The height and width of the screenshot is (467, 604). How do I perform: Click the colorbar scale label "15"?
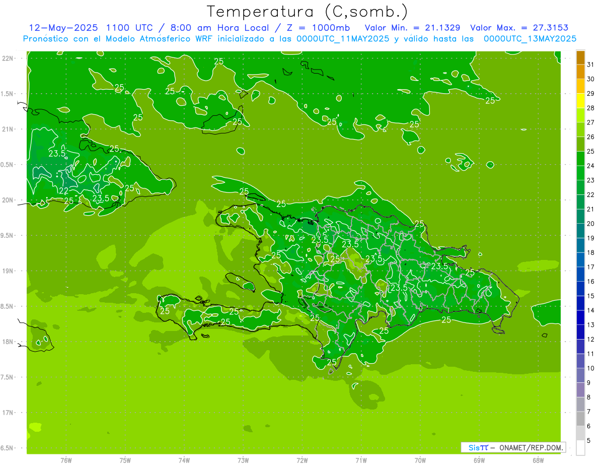590,296
